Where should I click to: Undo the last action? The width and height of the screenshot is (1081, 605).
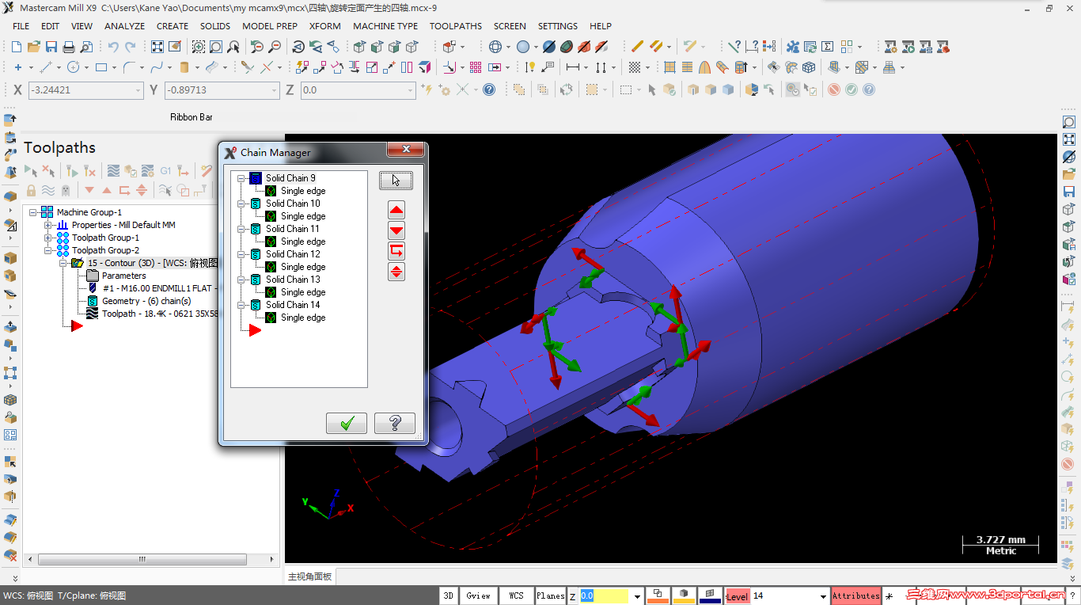(113, 47)
